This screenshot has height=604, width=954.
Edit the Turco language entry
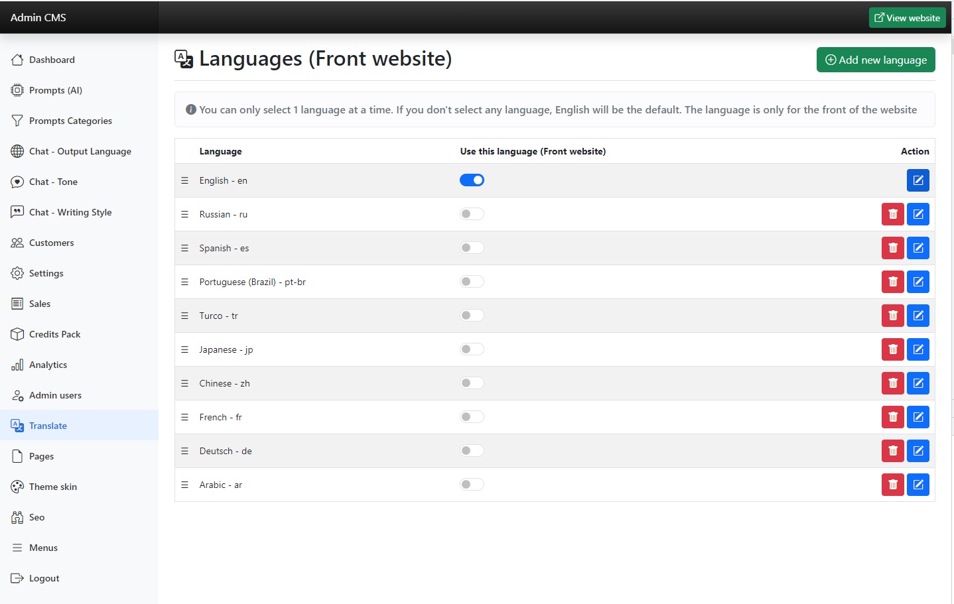[918, 316]
